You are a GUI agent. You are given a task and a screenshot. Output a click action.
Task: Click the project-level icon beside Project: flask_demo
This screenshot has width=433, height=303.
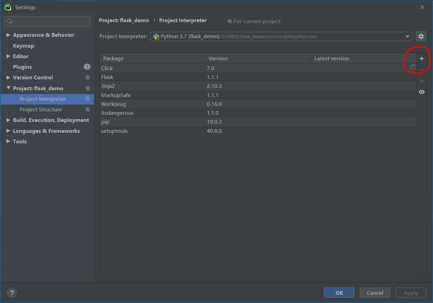88,88
